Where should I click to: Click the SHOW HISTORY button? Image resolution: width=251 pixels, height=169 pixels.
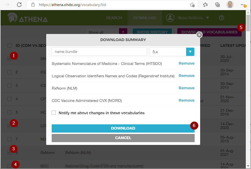[152, 32]
